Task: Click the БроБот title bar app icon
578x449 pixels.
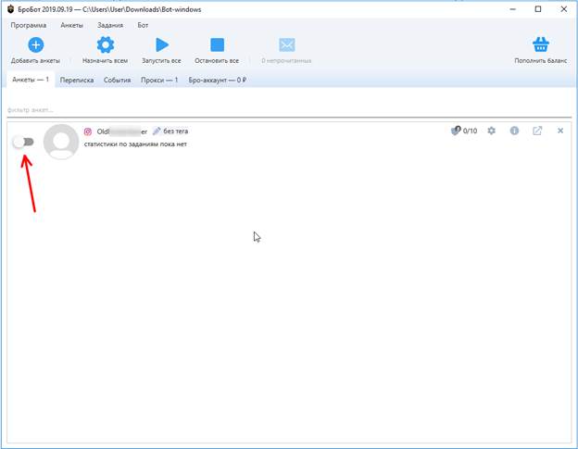Action: tap(11, 9)
